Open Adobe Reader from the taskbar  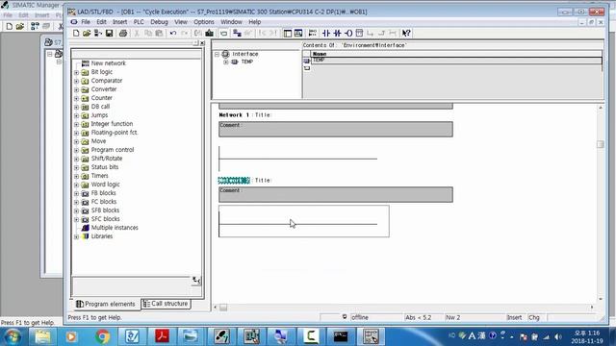(162, 336)
